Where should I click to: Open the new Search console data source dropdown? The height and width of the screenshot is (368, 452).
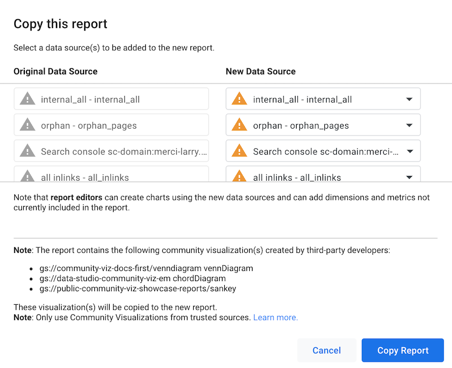click(x=409, y=151)
